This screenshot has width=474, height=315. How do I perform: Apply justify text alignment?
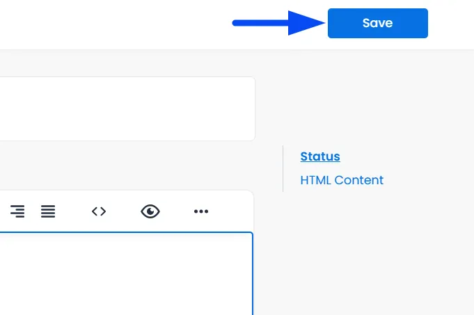pyautogui.click(x=48, y=211)
